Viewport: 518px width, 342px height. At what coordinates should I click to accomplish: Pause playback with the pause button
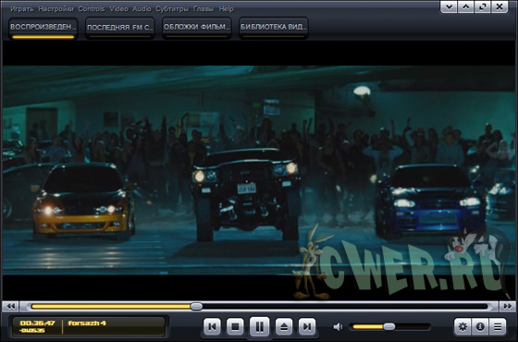[x=259, y=327]
